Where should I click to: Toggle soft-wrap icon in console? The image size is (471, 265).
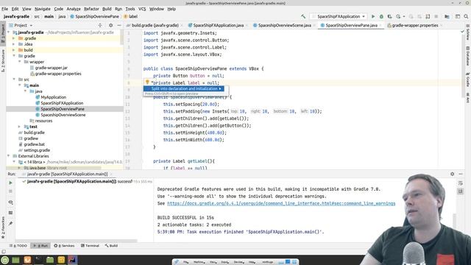pyautogui.click(x=461, y=183)
